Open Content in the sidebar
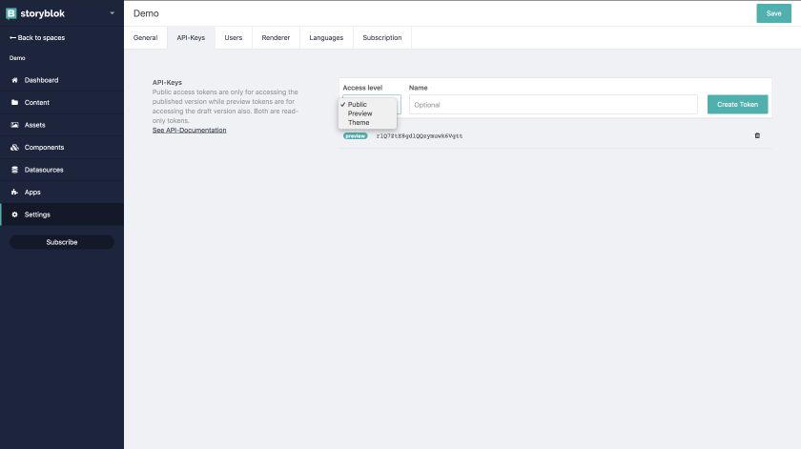The image size is (801, 449). (62, 103)
